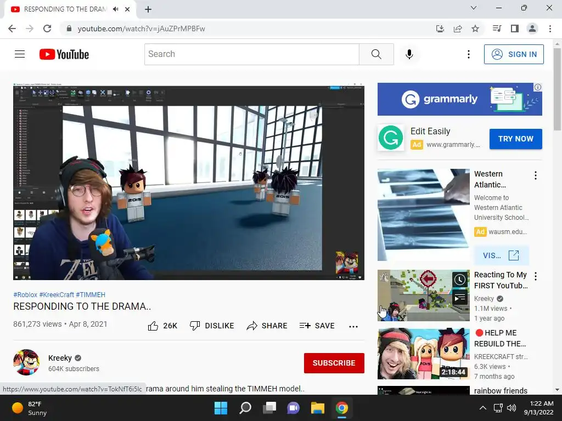Image resolution: width=562 pixels, height=421 pixels.
Task: Open File Explorer from the taskbar
Action: (x=318, y=408)
